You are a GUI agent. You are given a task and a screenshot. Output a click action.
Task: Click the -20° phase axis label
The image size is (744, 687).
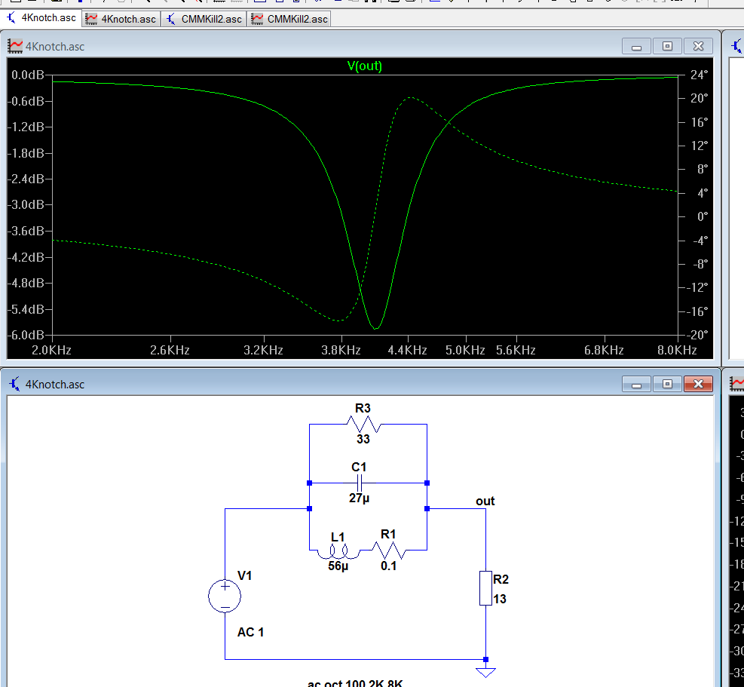pos(696,335)
